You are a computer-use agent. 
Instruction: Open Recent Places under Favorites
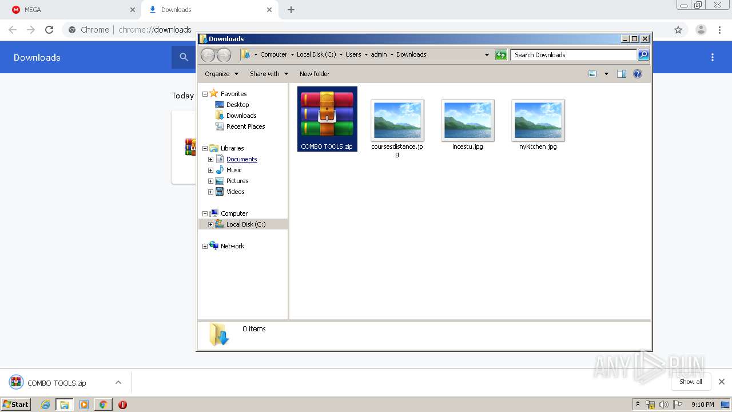coord(245,126)
